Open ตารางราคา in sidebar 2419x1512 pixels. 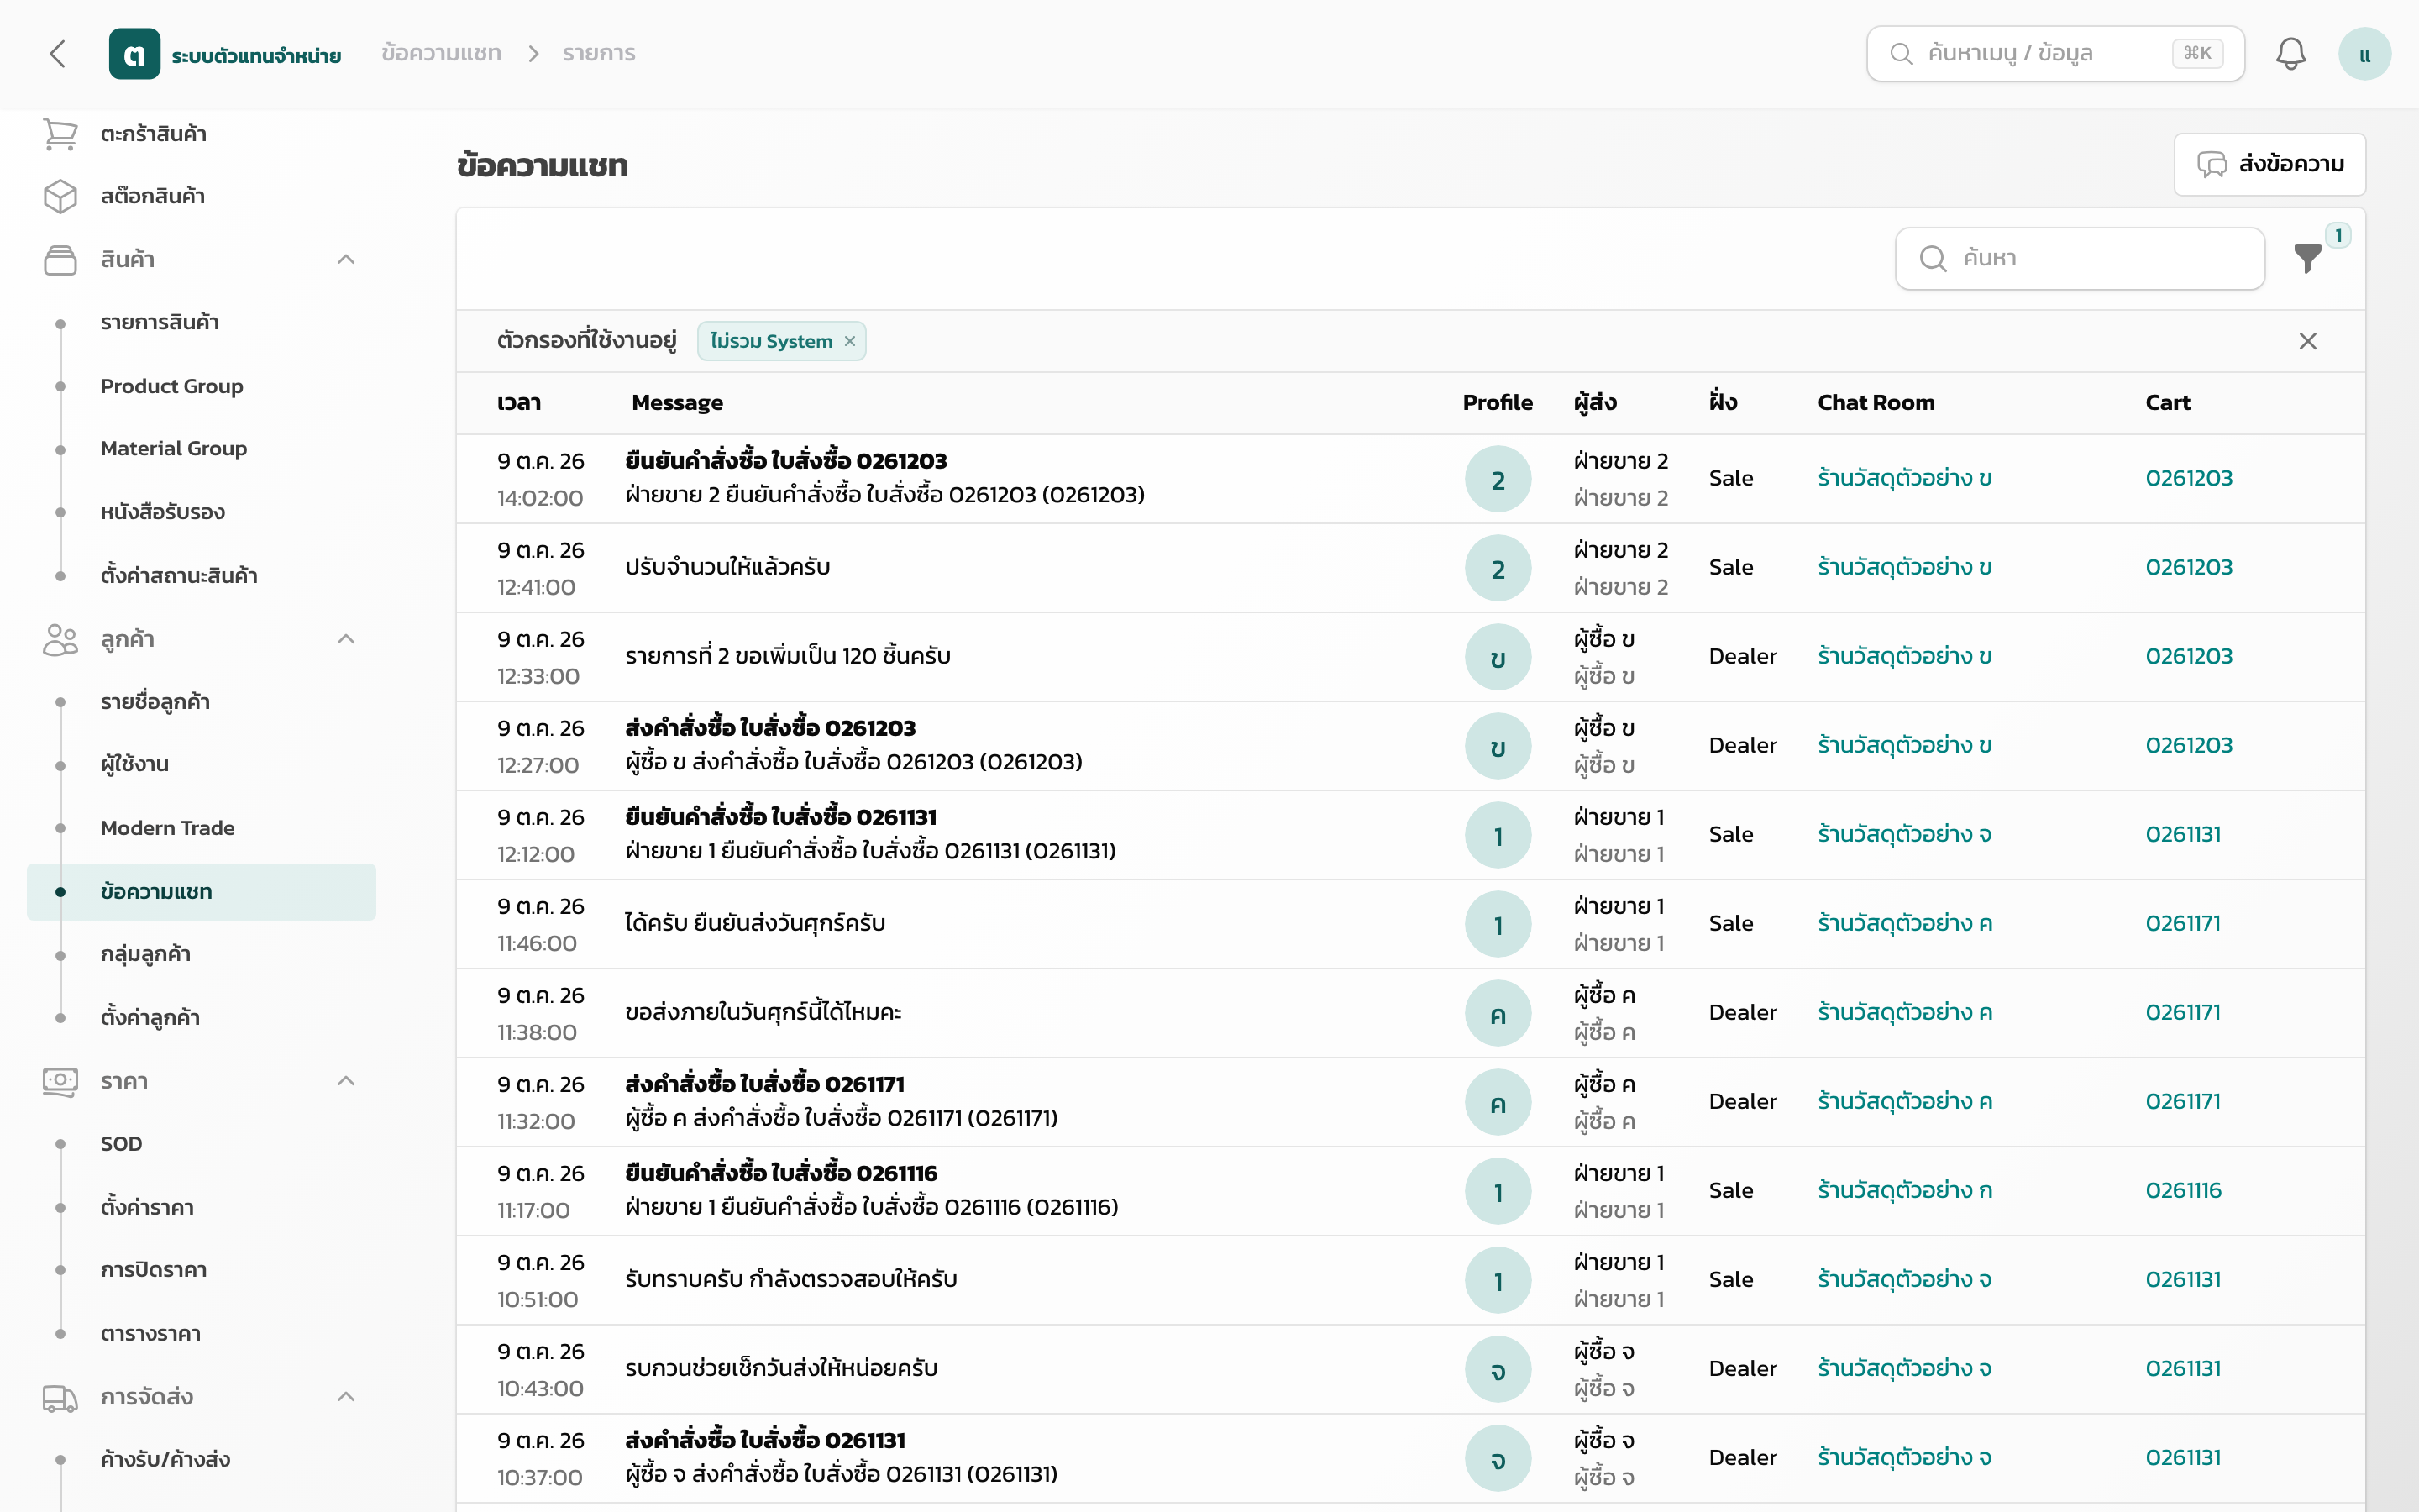tap(150, 1333)
